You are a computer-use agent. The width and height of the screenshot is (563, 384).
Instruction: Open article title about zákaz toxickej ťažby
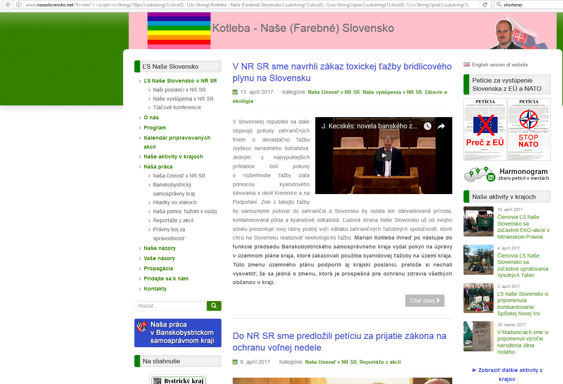(x=342, y=72)
